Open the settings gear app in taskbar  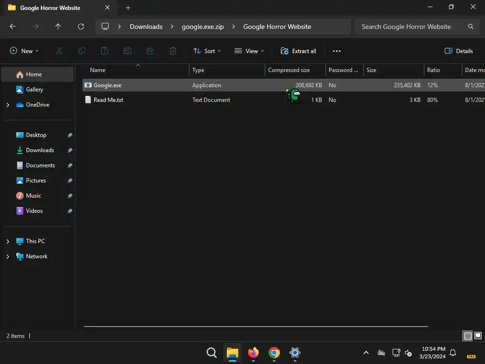coord(295,352)
